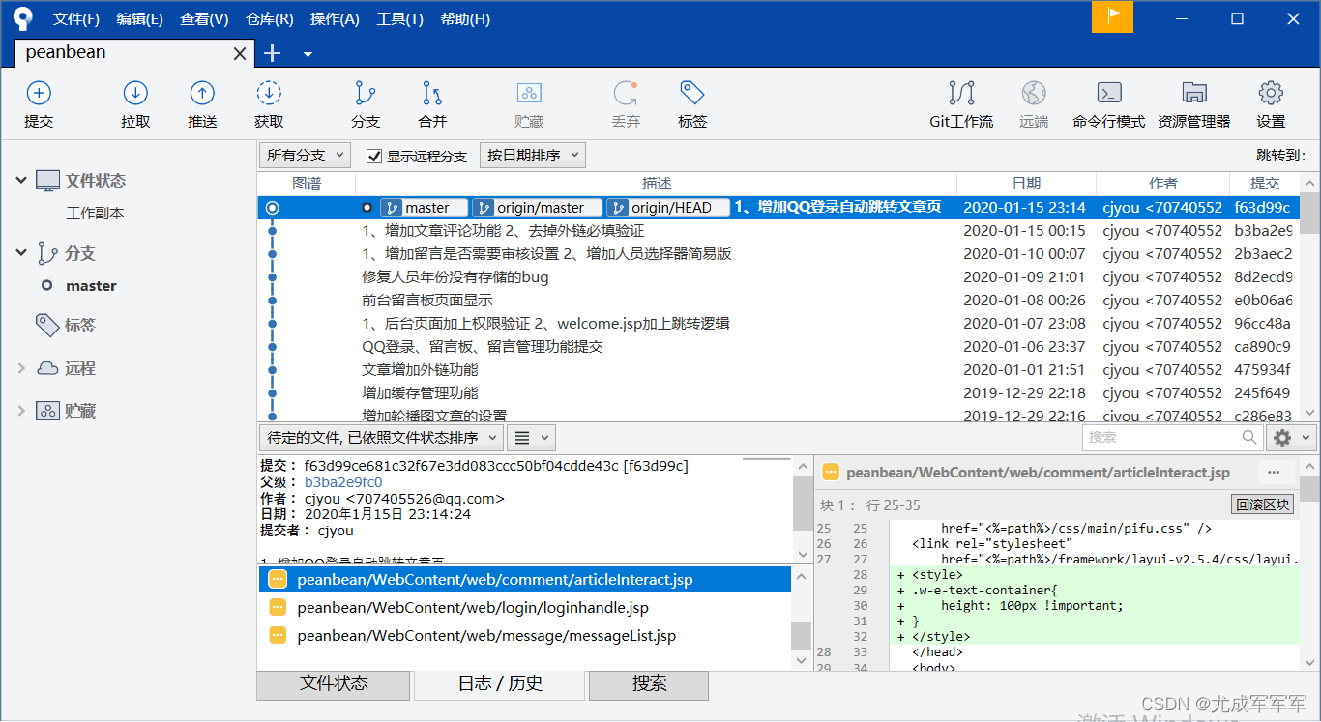
Task: Select master branch in sidebar
Action: 91,286
